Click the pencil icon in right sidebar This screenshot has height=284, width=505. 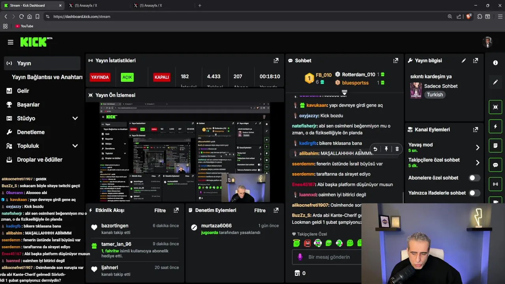tap(496, 82)
